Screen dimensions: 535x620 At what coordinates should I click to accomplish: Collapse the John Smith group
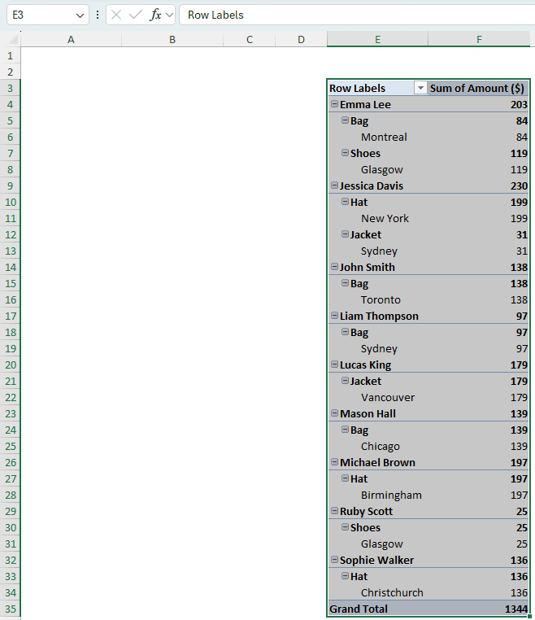point(334,267)
